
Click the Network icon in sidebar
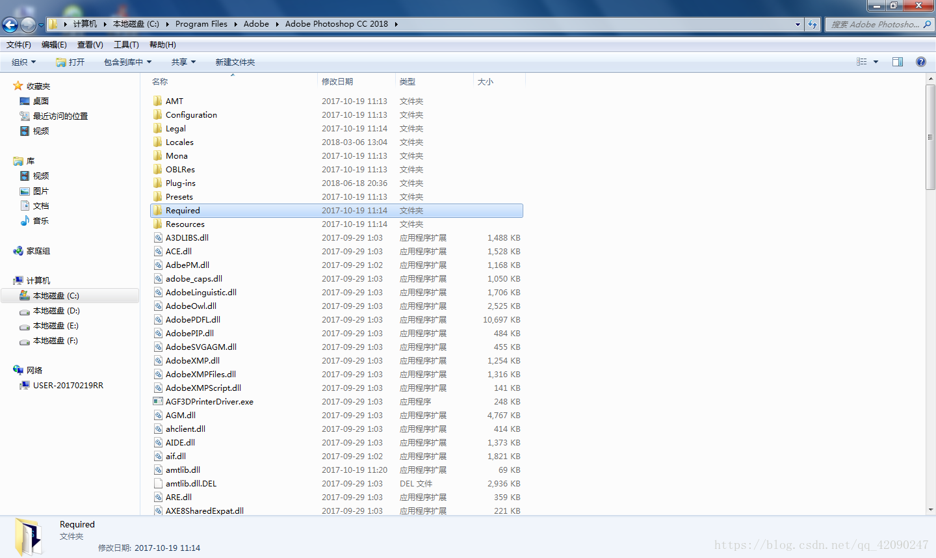pos(18,370)
